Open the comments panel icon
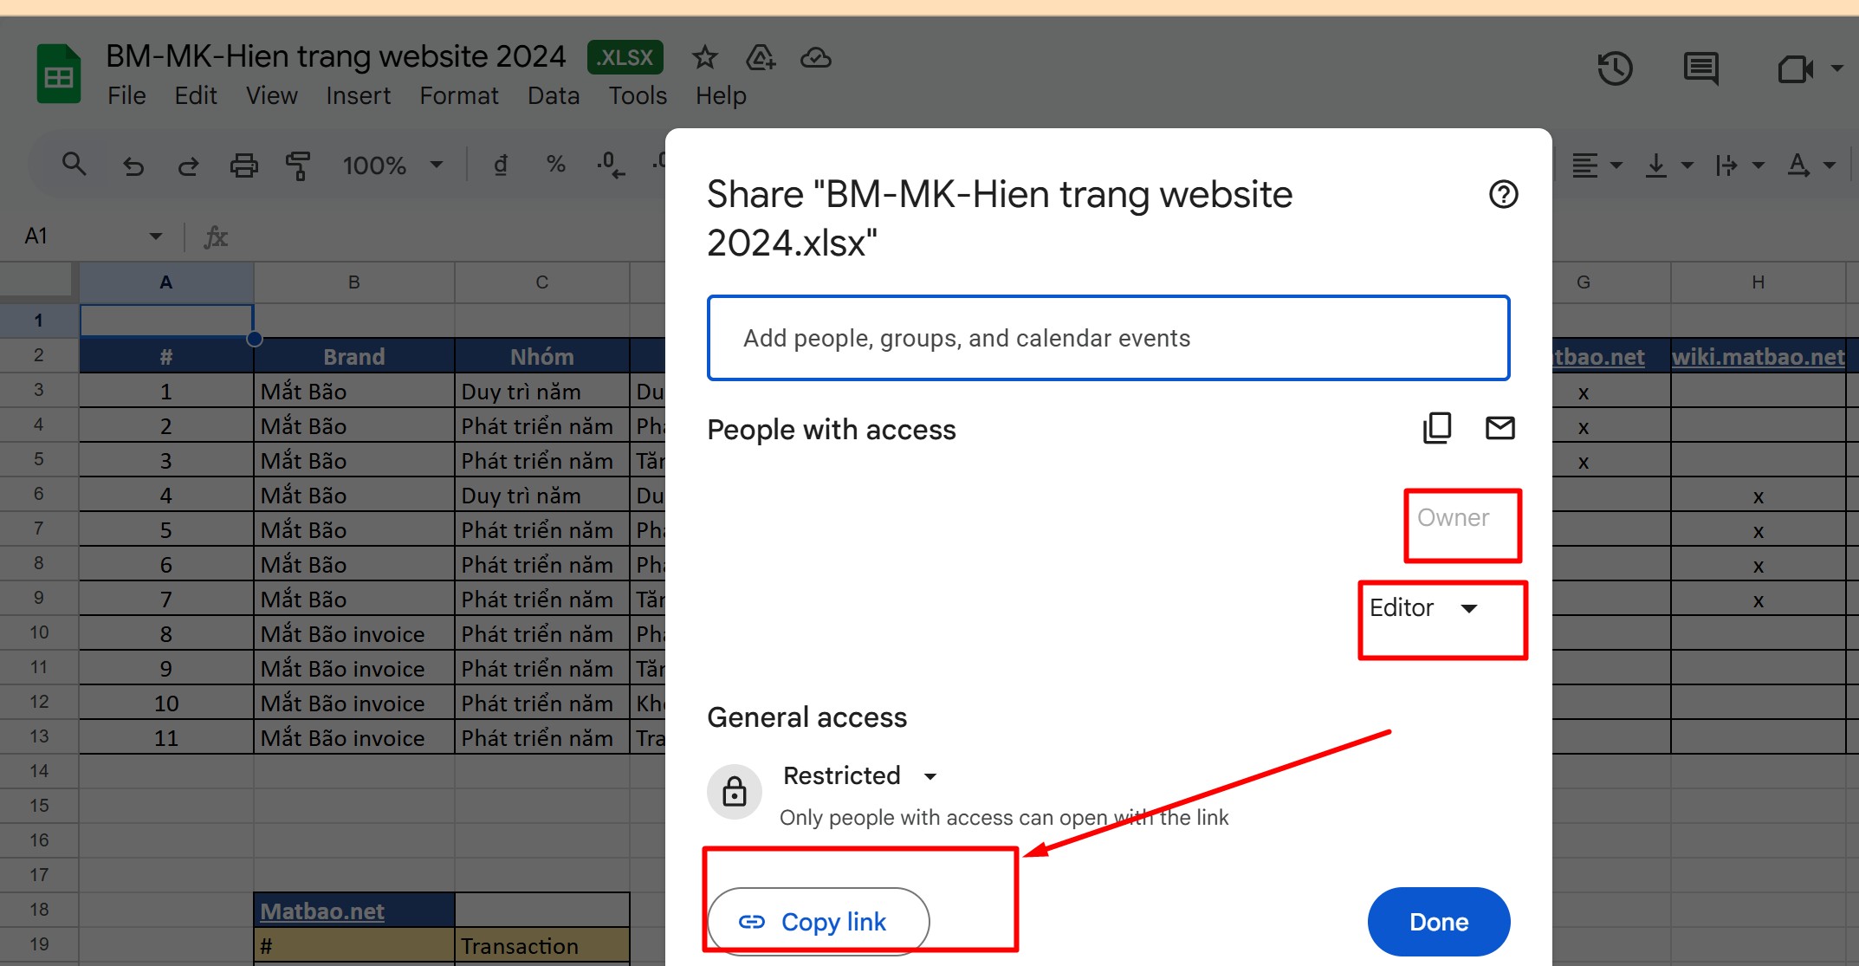The width and height of the screenshot is (1859, 966). pos(1700,68)
